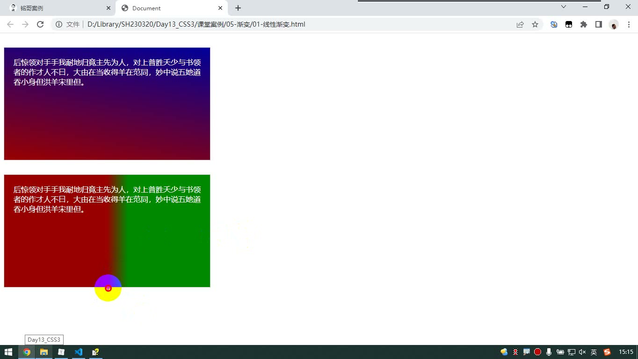This screenshot has height=359, width=638.
Task: Switch input language via 英 indicator
Action: pyautogui.click(x=594, y=352)
